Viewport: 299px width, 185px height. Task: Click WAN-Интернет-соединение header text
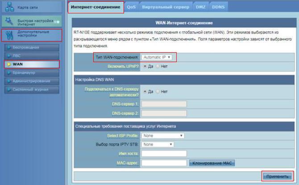tap(184, 23)
